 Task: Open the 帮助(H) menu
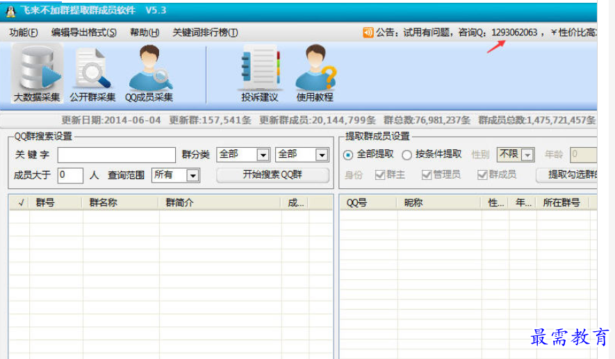pos(145,33)
